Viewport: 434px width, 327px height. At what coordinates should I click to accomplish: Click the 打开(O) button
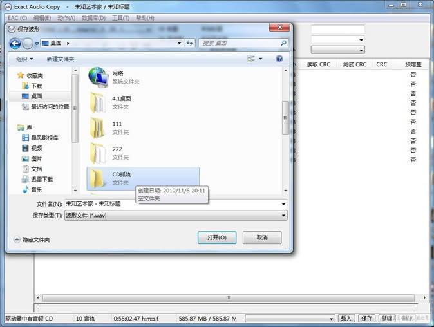(217, 238)
